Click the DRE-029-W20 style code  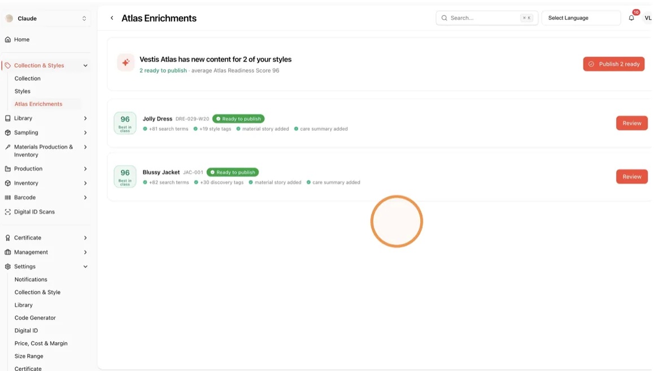pos(192,119)
